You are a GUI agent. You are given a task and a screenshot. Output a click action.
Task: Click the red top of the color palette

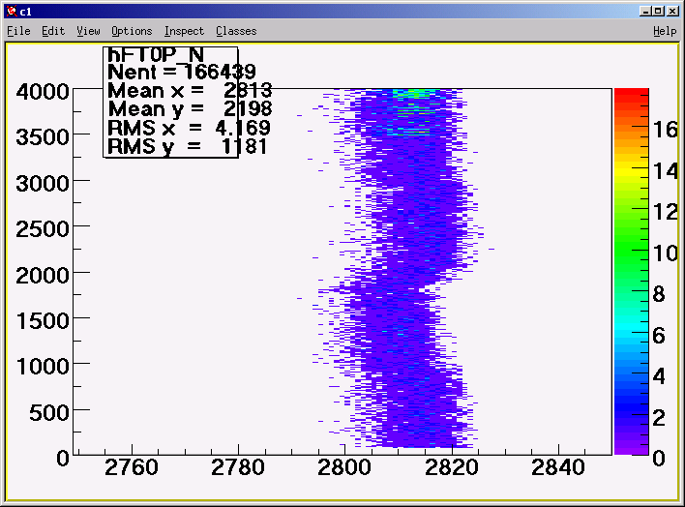[631, 94]
